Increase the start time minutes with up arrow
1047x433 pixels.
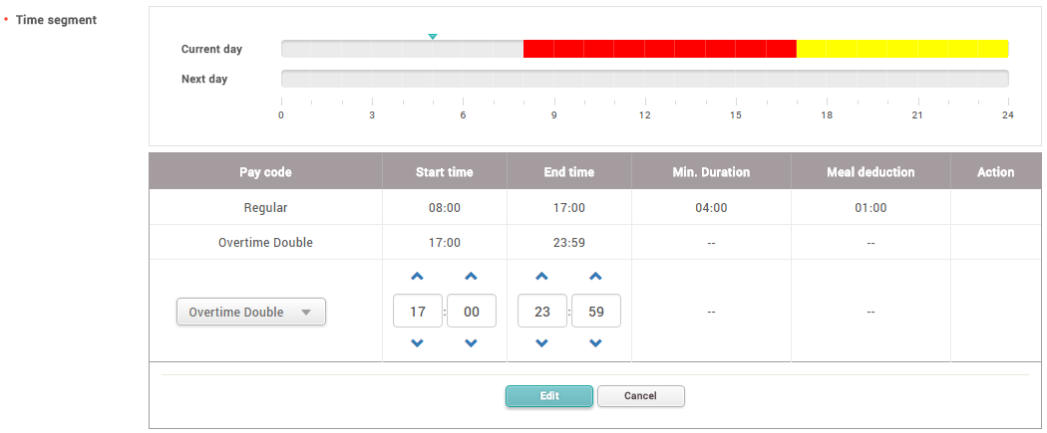(472, 277)
